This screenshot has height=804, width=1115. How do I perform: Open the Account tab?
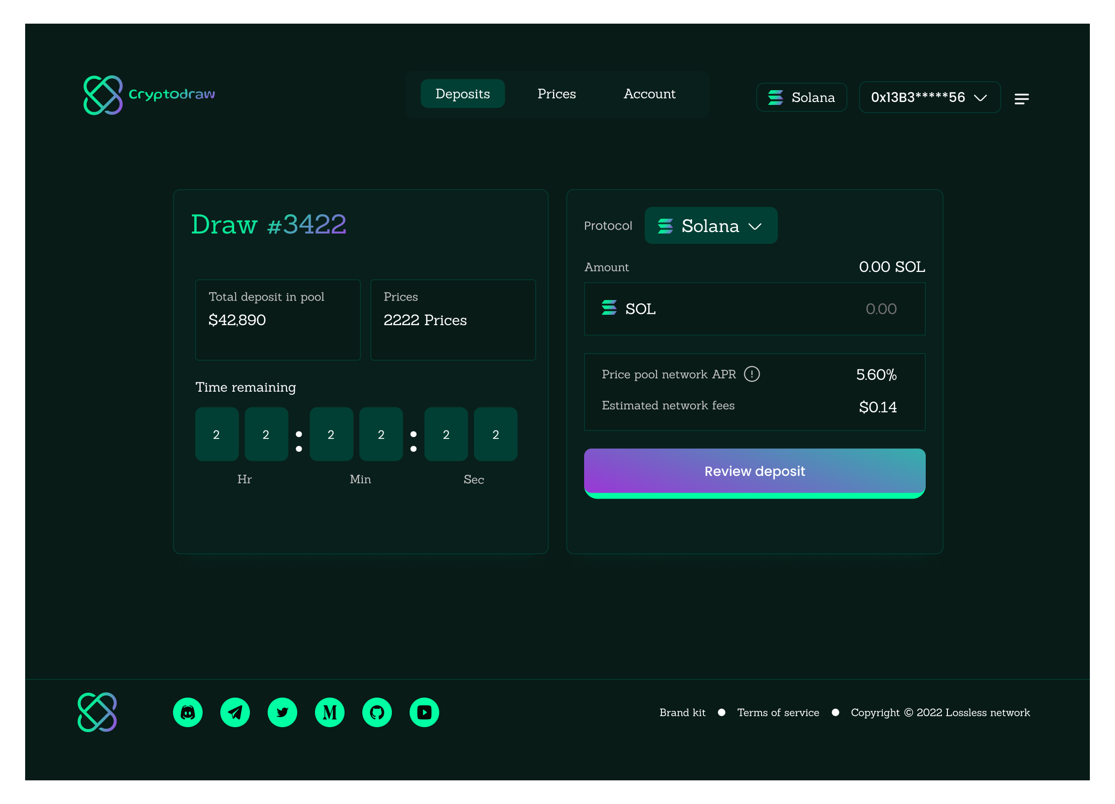coord(649,94)
